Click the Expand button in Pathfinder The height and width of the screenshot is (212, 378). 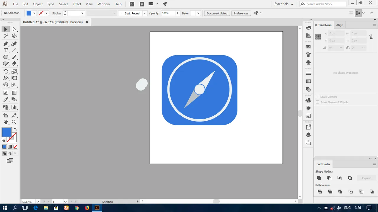click(366, 178)
